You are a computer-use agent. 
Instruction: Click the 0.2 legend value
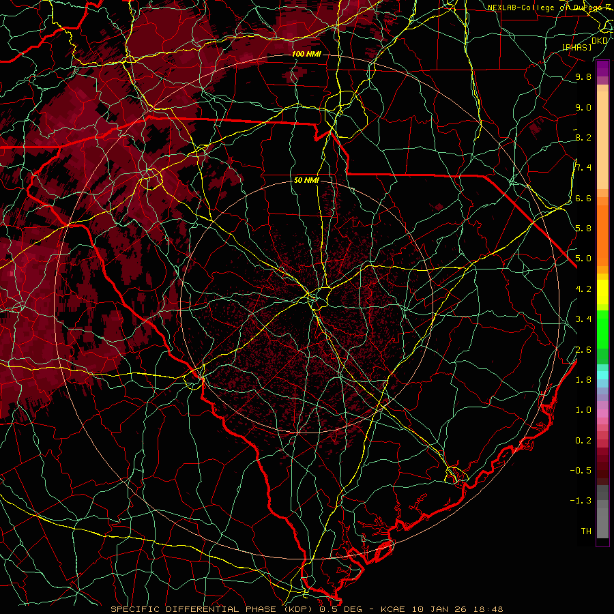[x=583, y=441]
